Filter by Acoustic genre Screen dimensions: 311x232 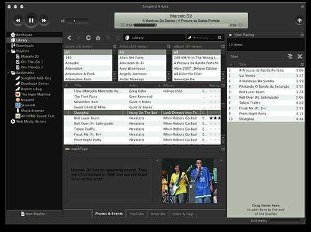tap(88, 63)
